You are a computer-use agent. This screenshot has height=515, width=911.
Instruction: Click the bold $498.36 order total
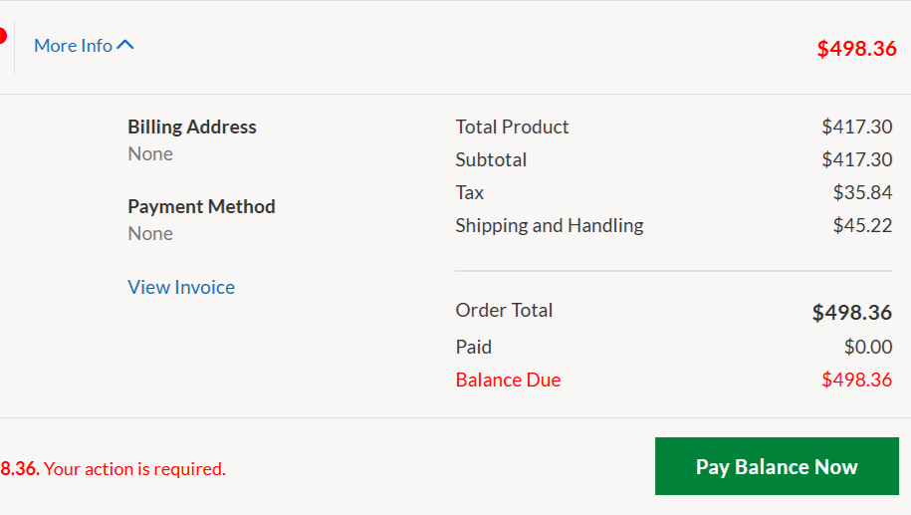pyautogui.click(x=851, y=313)
